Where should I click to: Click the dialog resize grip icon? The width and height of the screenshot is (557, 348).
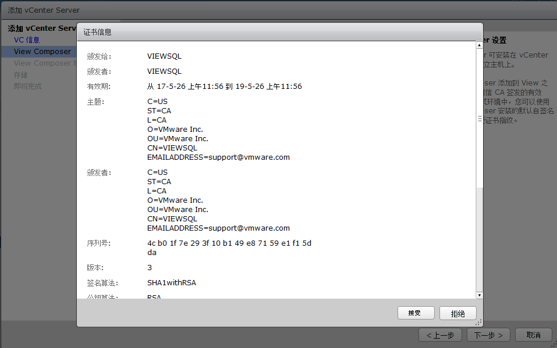478,322
